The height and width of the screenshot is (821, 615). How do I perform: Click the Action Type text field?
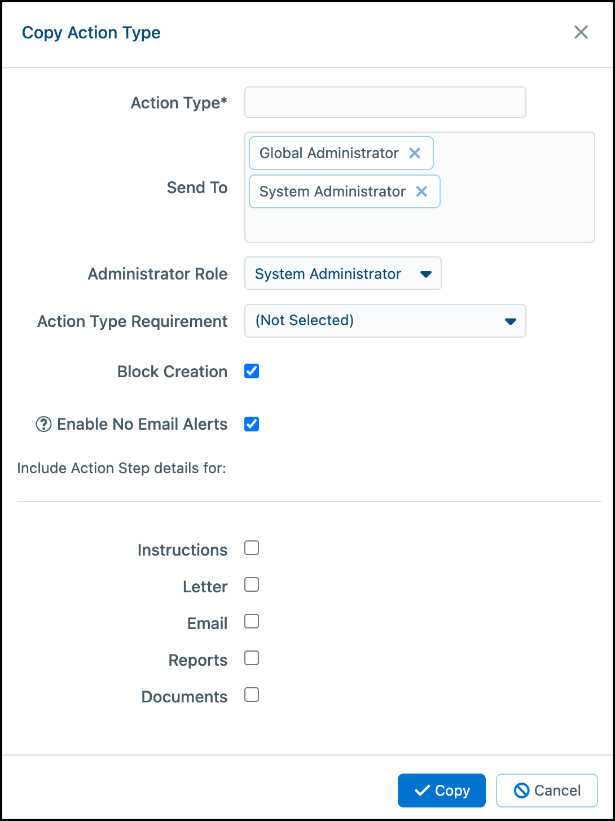point(385,102)
